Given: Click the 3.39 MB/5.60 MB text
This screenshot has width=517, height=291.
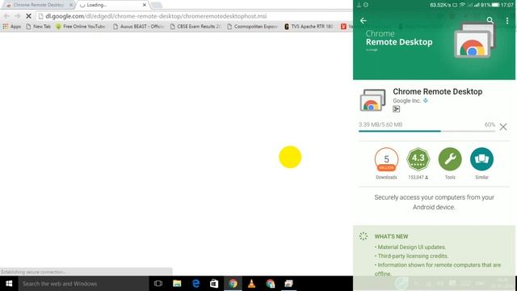Looking at the screenshot, I should pos(380,124).
